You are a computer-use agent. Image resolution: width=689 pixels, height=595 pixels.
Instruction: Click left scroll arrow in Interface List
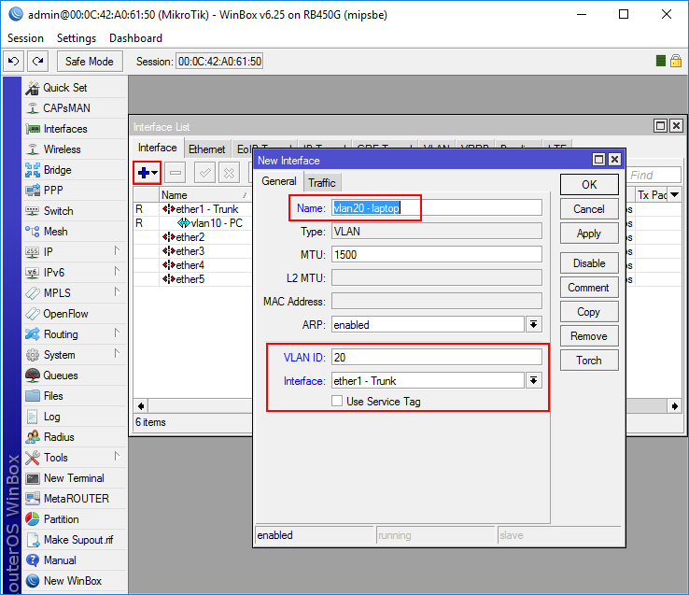(x=141, y=406)
